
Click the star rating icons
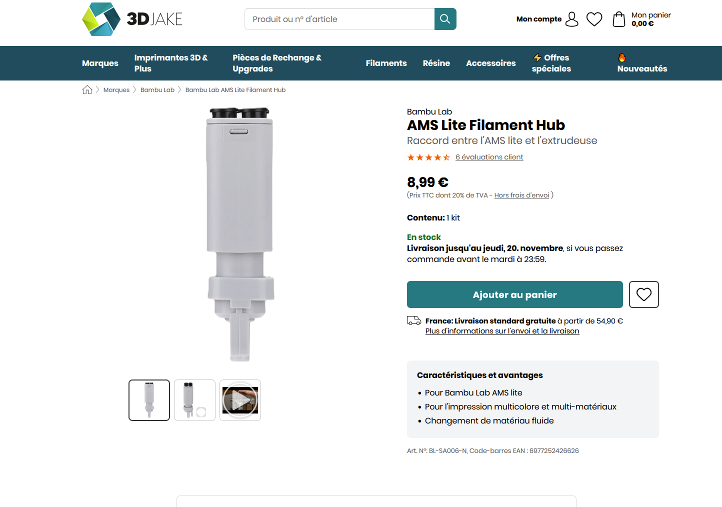(x=428, y=157)
